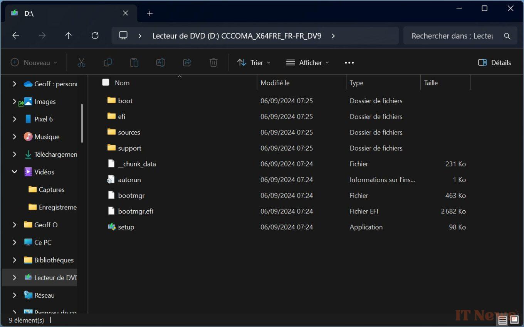
Task: Click the Rename (Renommer) toolbar icon
Action: click(x=161, y=62)
